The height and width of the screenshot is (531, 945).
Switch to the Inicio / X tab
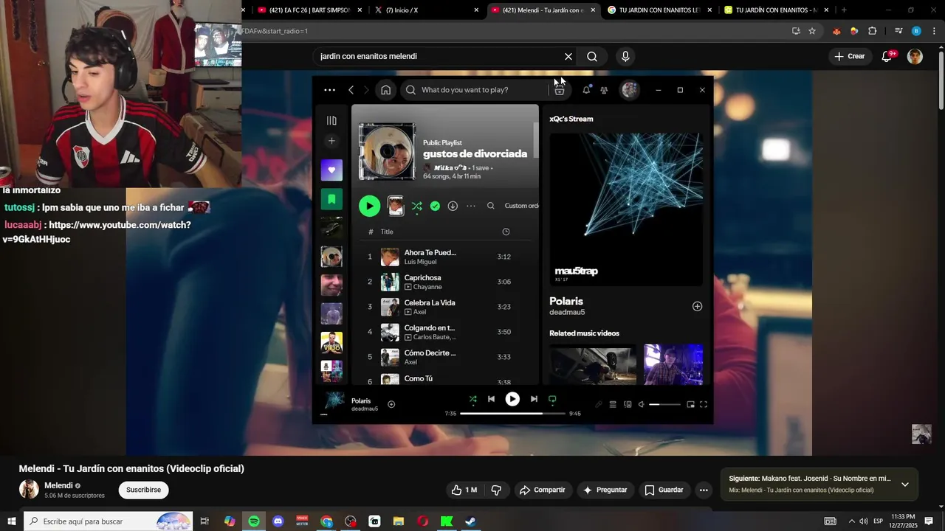(x=427, y=10)
